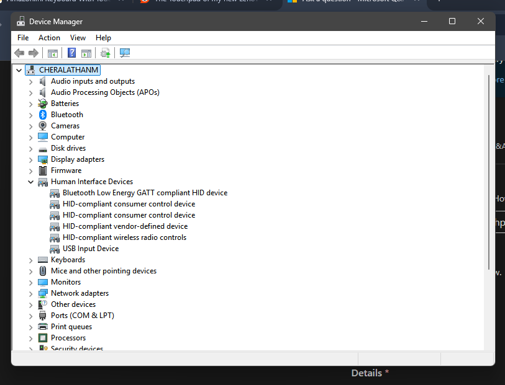Maximize the Device Manager window
This screenshot has width=505, height=385.
point(452,21)
